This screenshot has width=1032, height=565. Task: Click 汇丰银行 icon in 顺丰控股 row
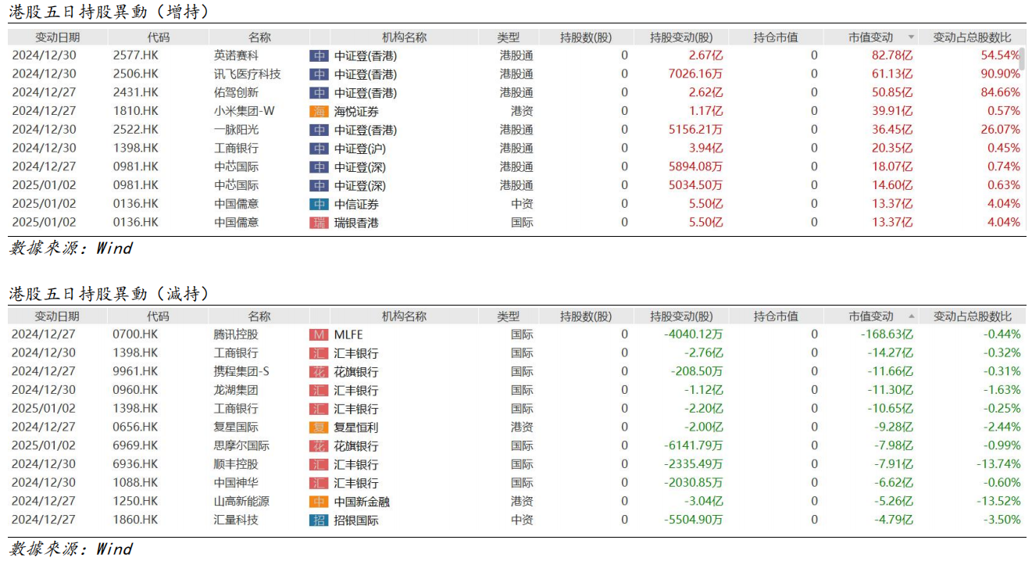[x=319, y=464]
